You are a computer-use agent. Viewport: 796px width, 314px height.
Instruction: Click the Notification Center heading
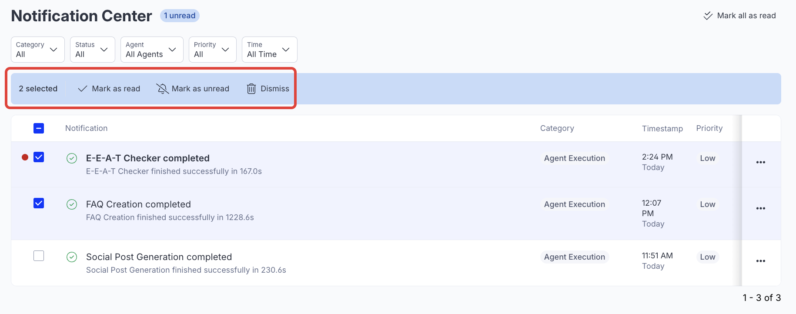(81, 16)
